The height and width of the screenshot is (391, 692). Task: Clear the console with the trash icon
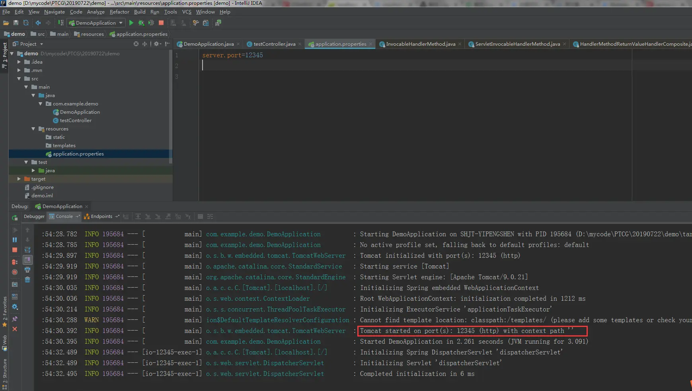(27, 280)
